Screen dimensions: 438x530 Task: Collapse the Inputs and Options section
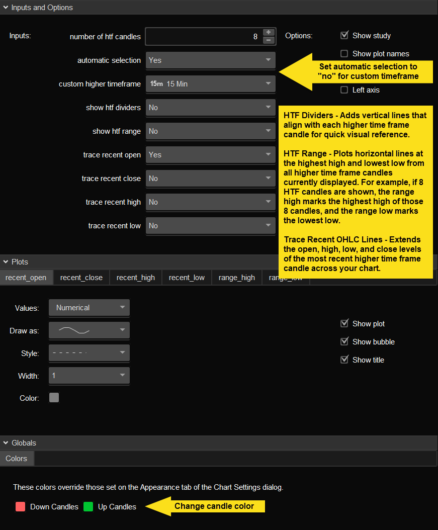[6, 8]
